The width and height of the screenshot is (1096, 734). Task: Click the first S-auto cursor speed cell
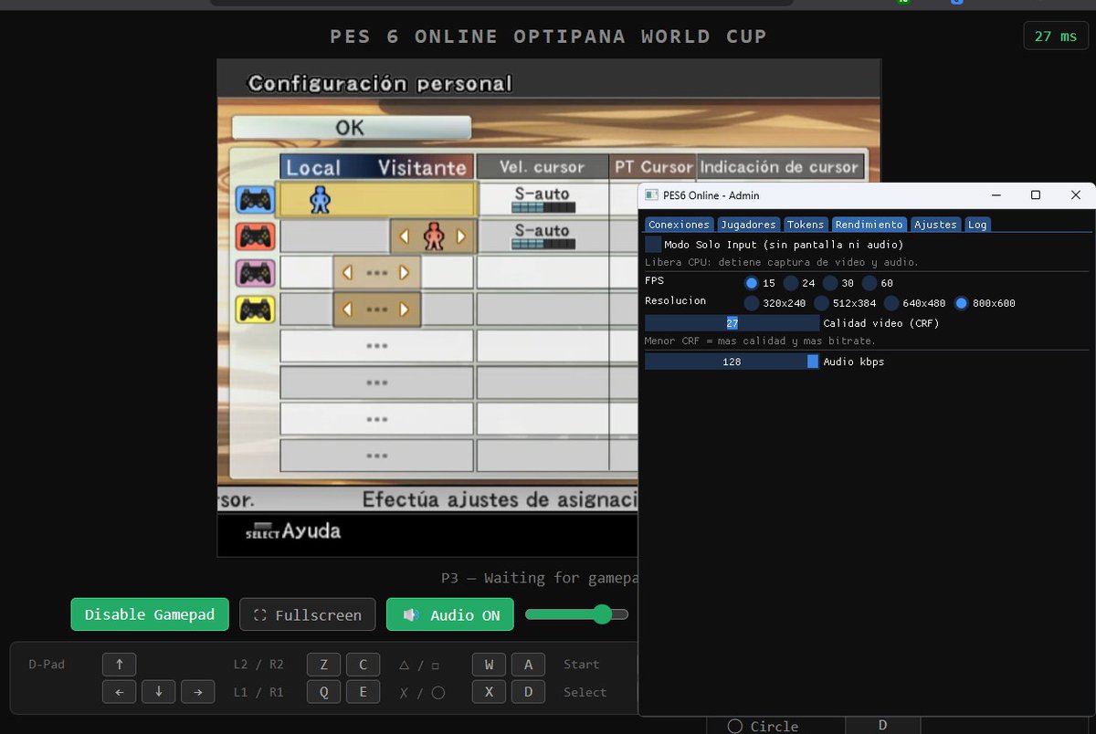[543, 199]
